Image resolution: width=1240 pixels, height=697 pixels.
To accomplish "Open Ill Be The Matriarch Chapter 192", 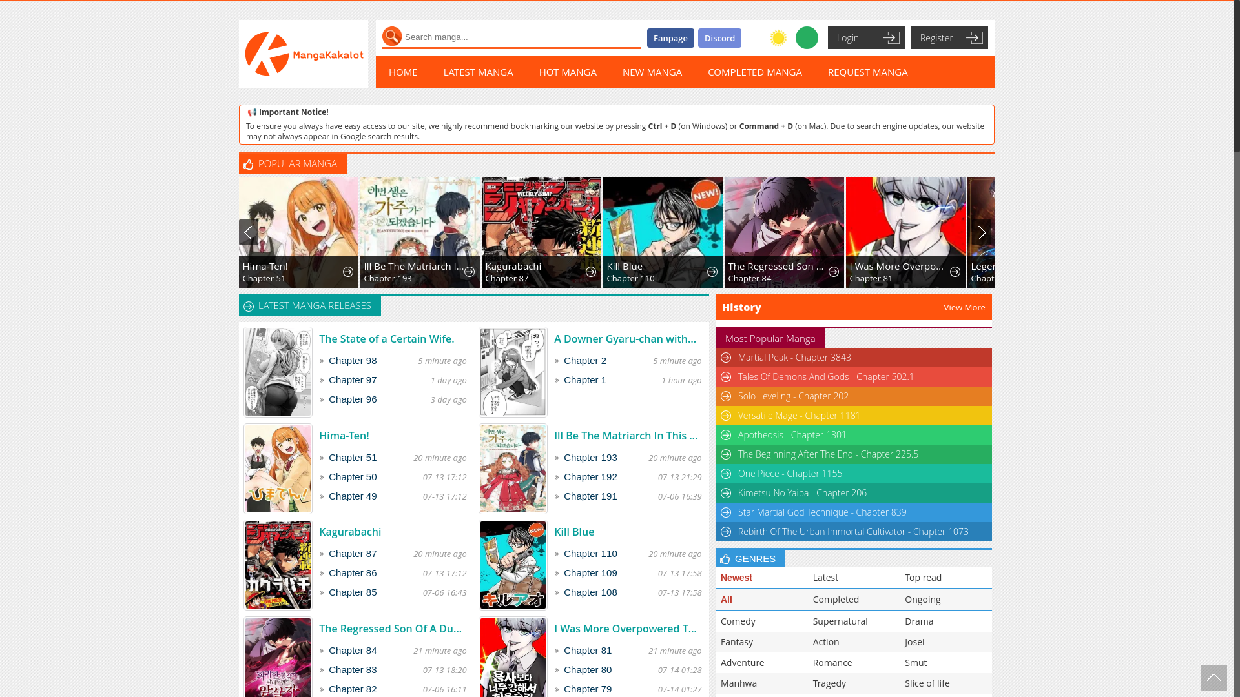I will coord(590,477).
